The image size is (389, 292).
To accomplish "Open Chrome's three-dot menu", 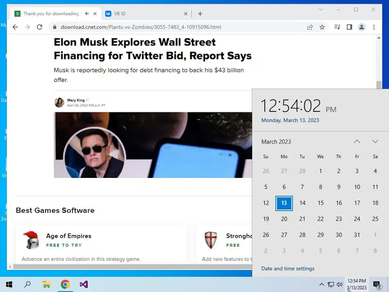I will click(x=374, y=27).
